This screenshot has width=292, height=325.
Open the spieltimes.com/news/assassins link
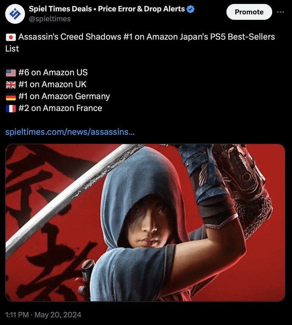(70, 132)
